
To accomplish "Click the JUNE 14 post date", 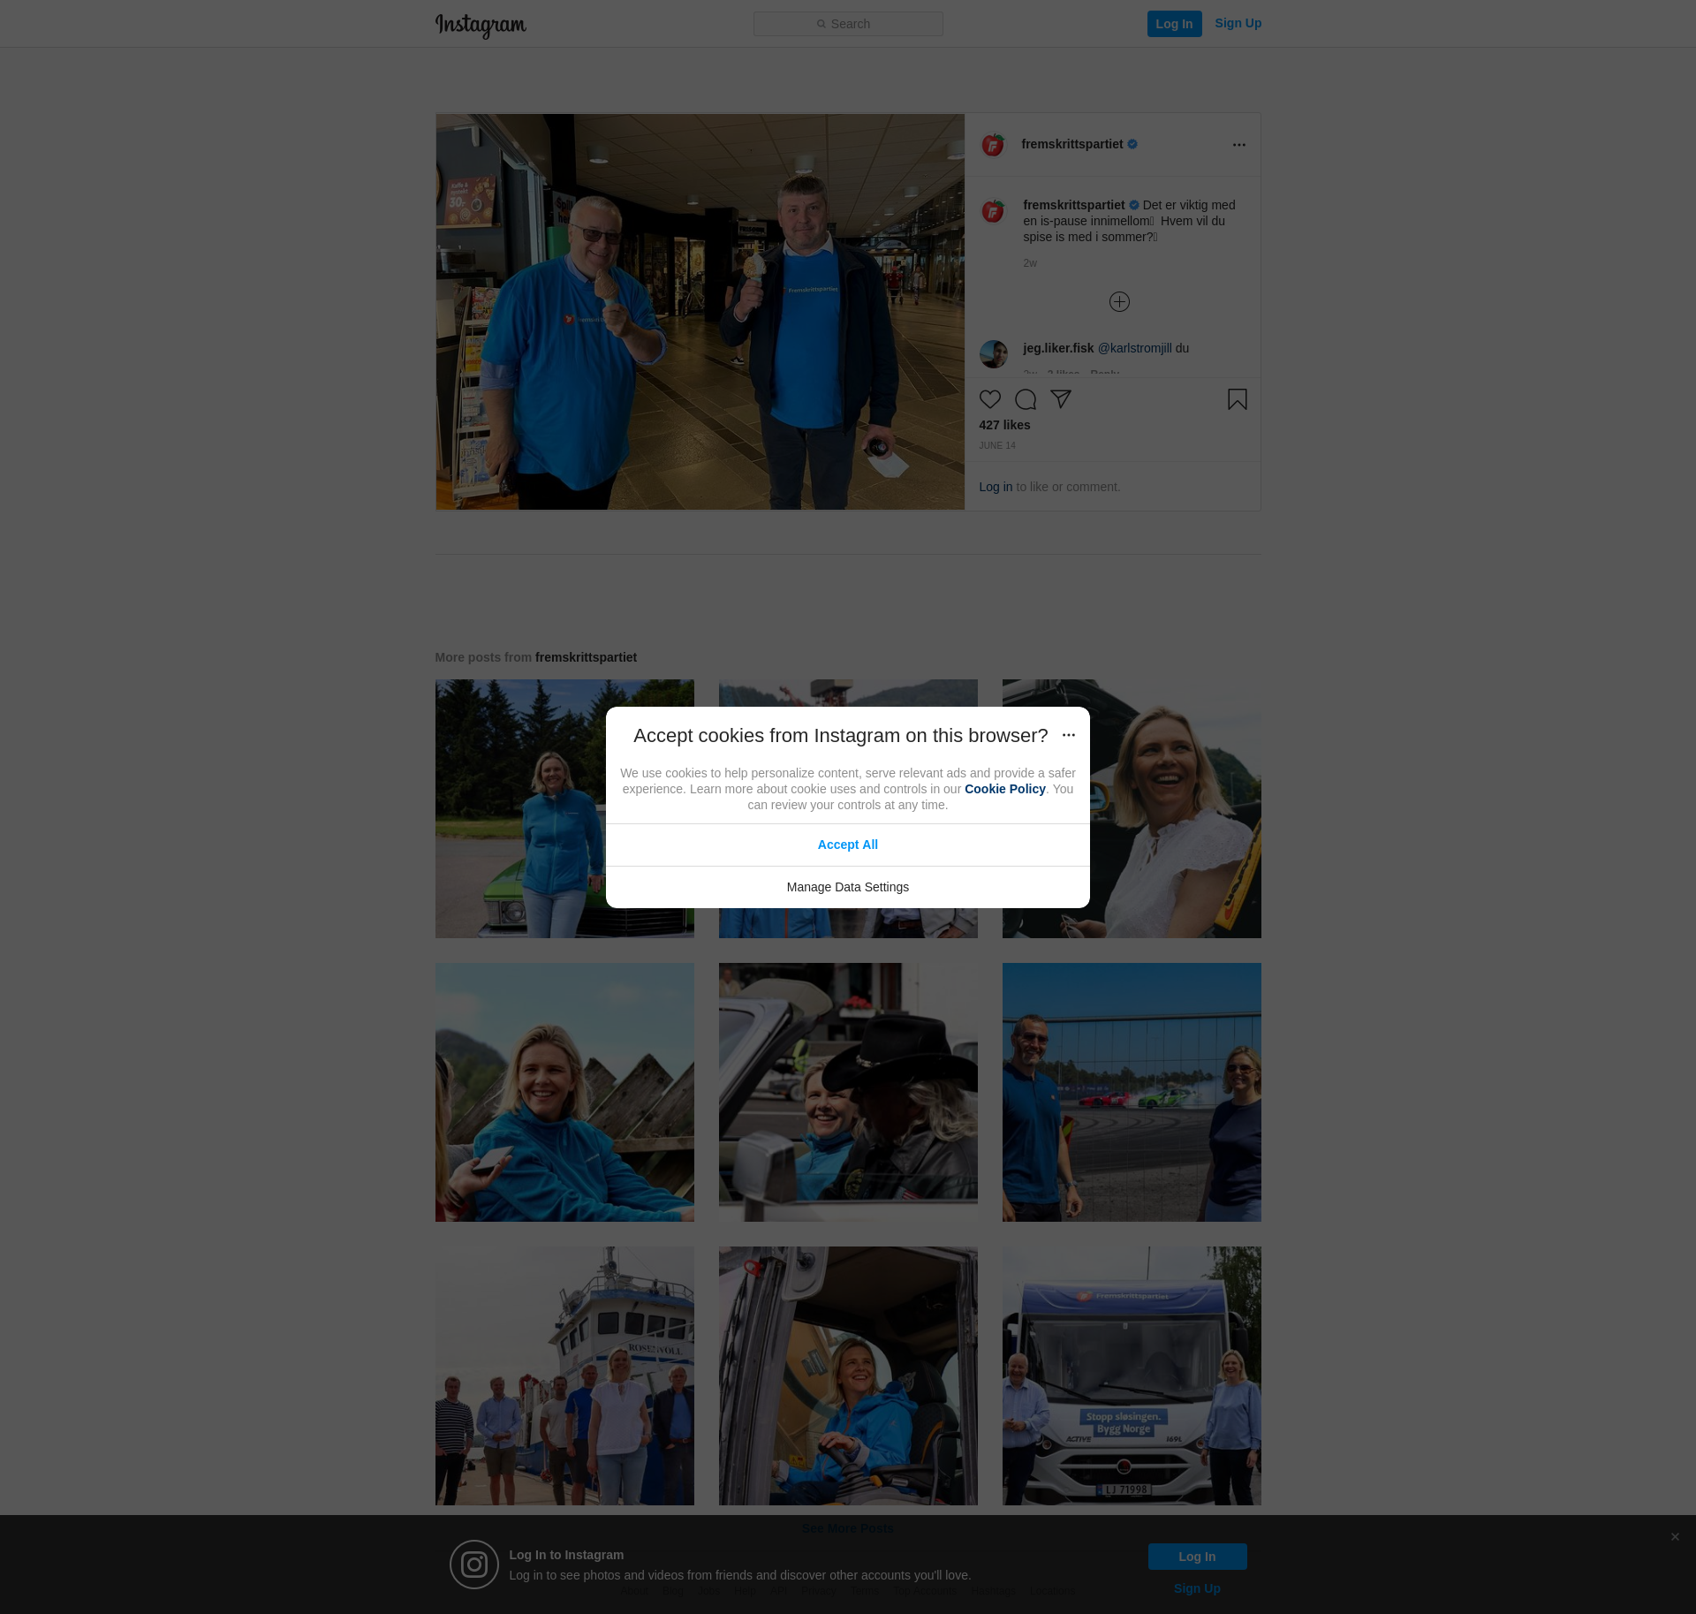I will pyautogui.click(x=996, y=445).
